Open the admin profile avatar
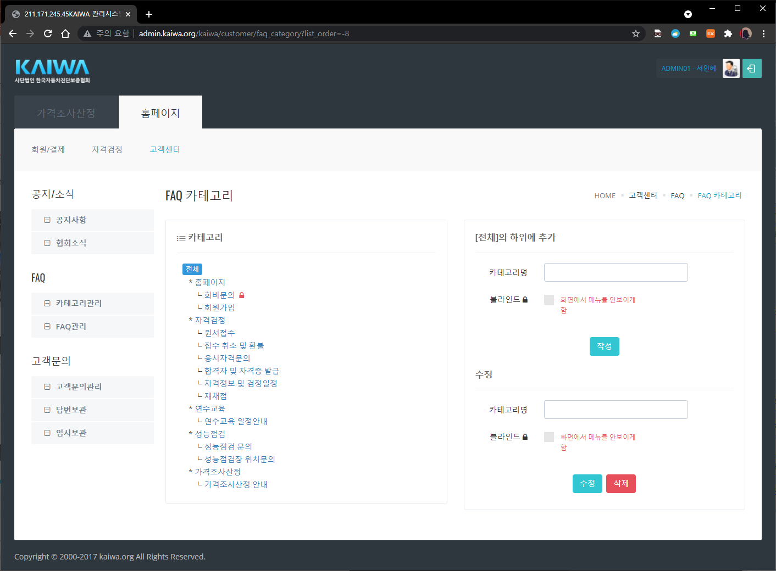Screen dimensions: 776x571 coord(731,69)
